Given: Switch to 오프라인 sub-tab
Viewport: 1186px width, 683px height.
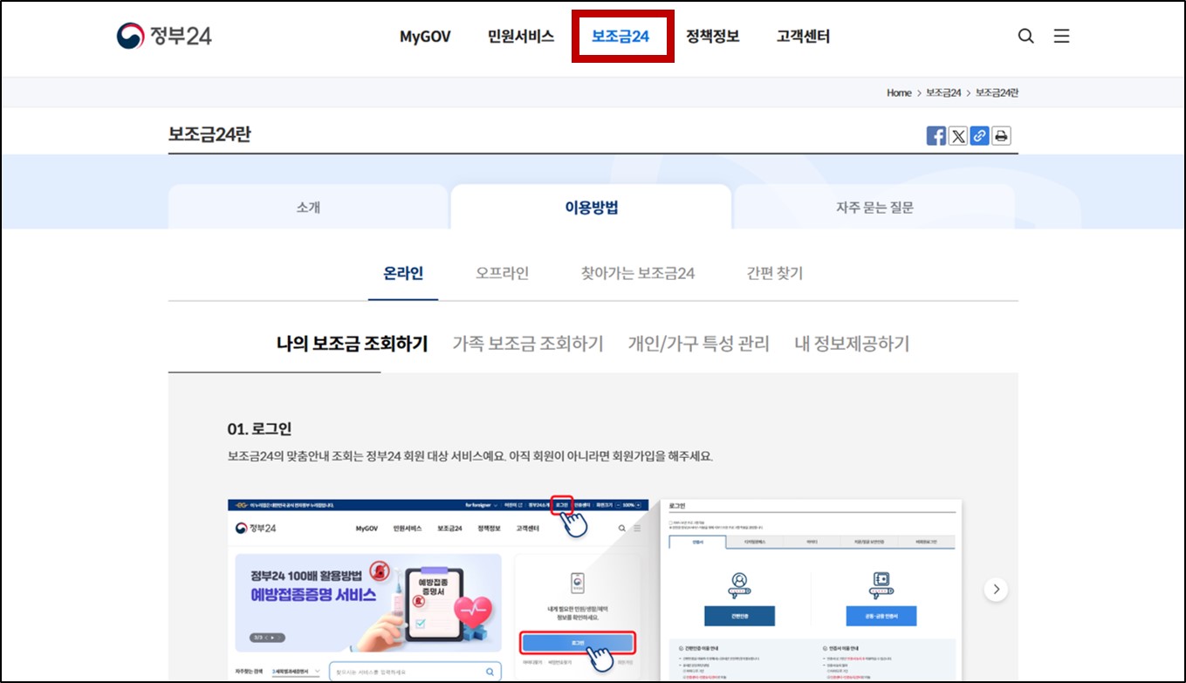Looking at the screenshot, I should tap(502, 273).
